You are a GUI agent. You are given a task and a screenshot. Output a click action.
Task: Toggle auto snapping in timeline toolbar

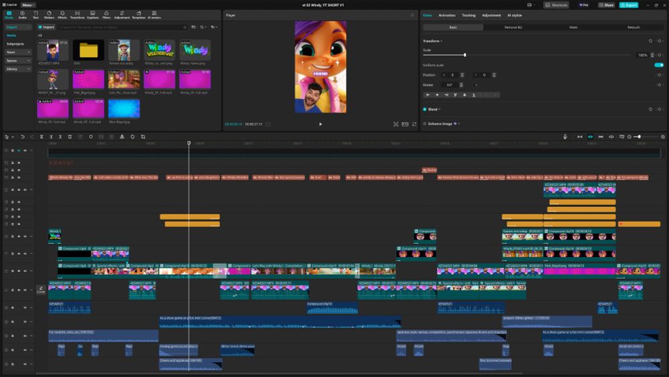pos(591,137)
